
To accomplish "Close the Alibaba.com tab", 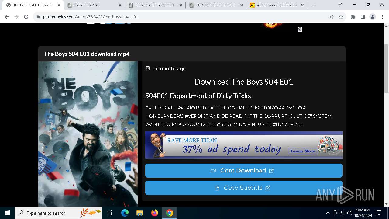I will (x=302, y=5).
